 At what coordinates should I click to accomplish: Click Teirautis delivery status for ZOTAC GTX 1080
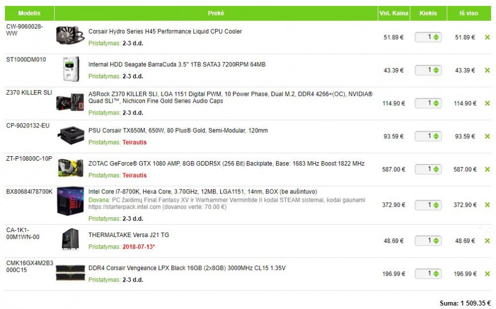tap(134, 175)
